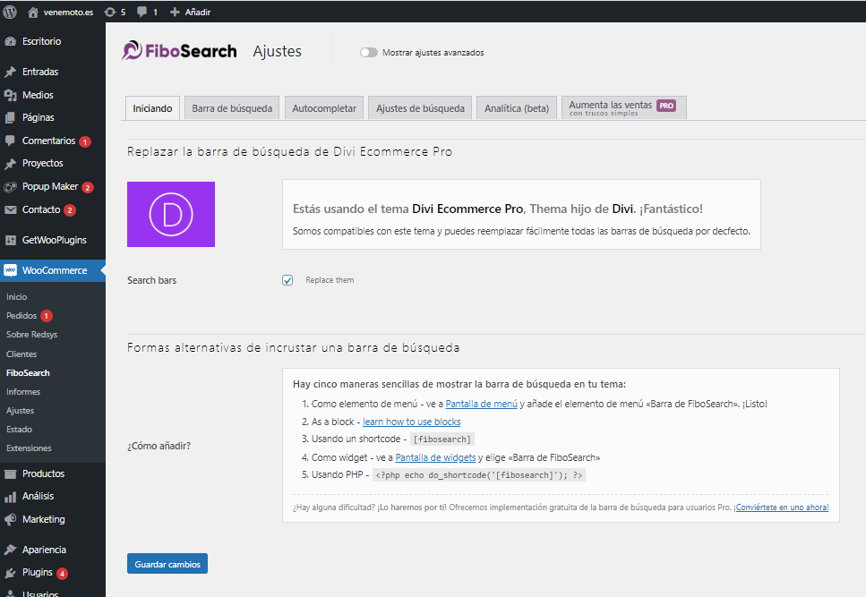Click the Replace them label text
The height and width of the screenshot is (597, 866).
pyautogui.click(x=330, y=280)
